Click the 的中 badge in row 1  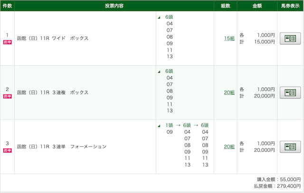point(8,42)
